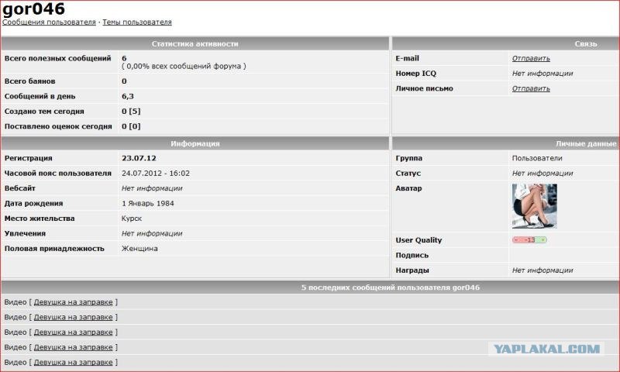Click the '24.07.2012 - 16:02' timezone value
This screenshot has height=372, width=620.
pyautogui.click(x=156, y=173)
